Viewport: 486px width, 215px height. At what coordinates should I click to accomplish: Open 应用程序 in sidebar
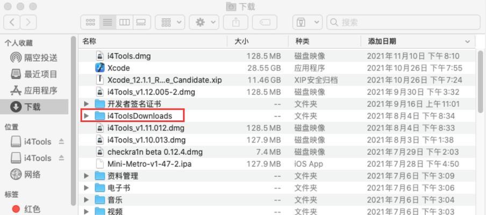(x=34, y=91)
